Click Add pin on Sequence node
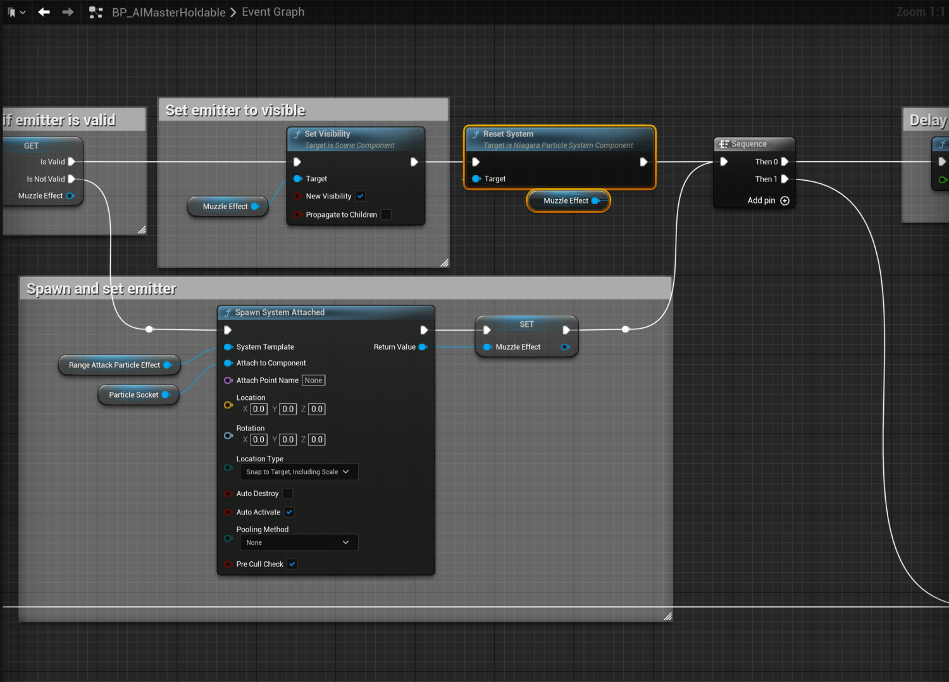The width and height of the screenshot is (949, 682). pos(785,200)
